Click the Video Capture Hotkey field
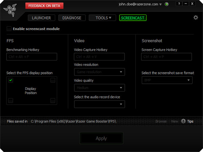The width and height of the screenshot is (203, 152). point(99,57)
